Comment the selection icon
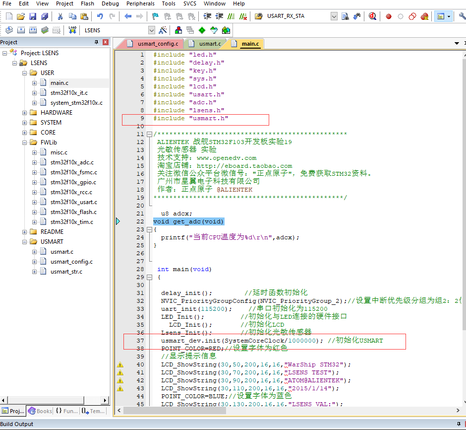The width and height of the screenshot is (466, 430). pos(231,16)
